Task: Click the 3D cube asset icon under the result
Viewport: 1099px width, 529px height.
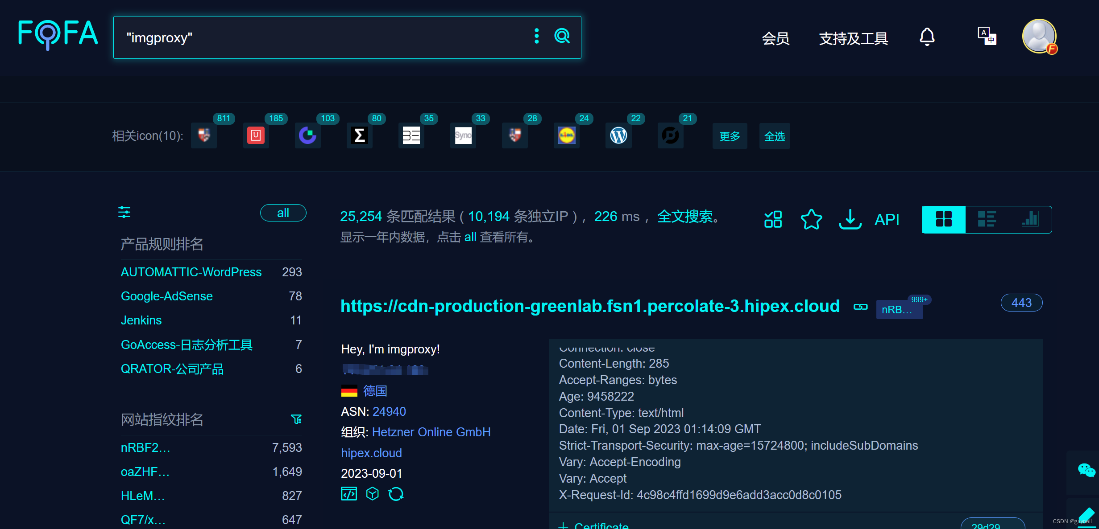Action: click(x=372, y=494)
